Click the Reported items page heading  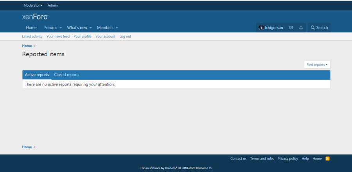(43, 54)
